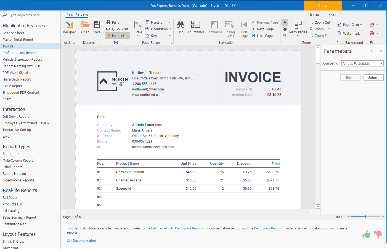Pin the Parameters panel

372,51
